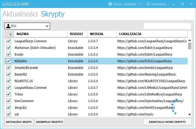
Task: Select BaseUlt2 name
Action: 21,74
